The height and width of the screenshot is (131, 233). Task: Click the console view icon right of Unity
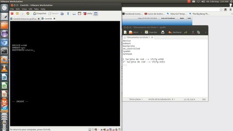click(96, 14)
